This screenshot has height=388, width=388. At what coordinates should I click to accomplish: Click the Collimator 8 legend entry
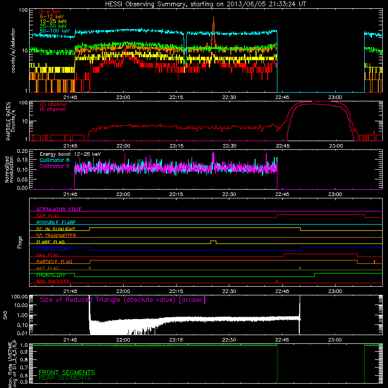54,160
